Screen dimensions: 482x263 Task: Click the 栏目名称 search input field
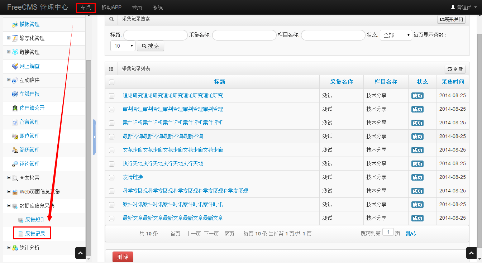333,35
